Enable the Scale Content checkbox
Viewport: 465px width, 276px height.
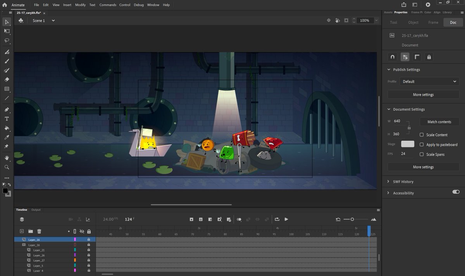coord(422,135)
